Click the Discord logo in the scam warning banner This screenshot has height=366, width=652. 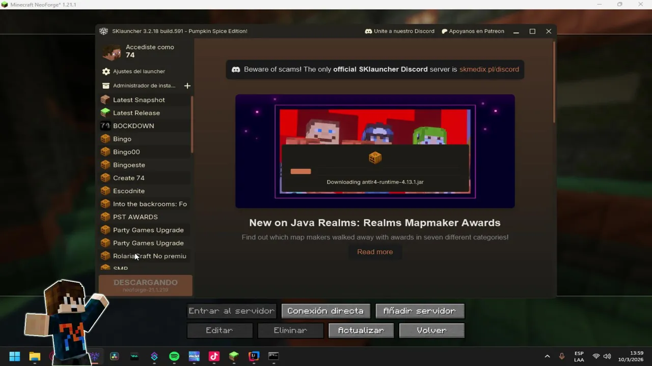[236, 69]
